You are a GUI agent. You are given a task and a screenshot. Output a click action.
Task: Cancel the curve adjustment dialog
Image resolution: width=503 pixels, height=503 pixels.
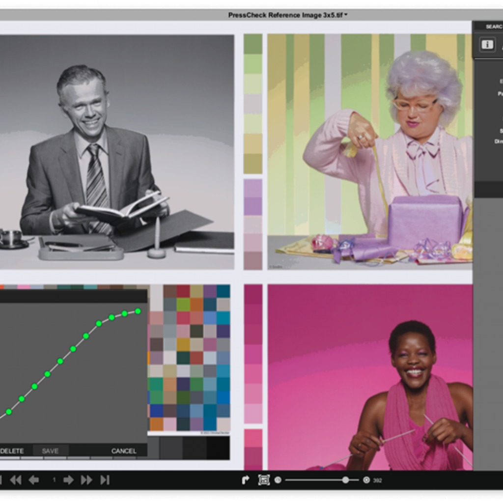(125, 450)
